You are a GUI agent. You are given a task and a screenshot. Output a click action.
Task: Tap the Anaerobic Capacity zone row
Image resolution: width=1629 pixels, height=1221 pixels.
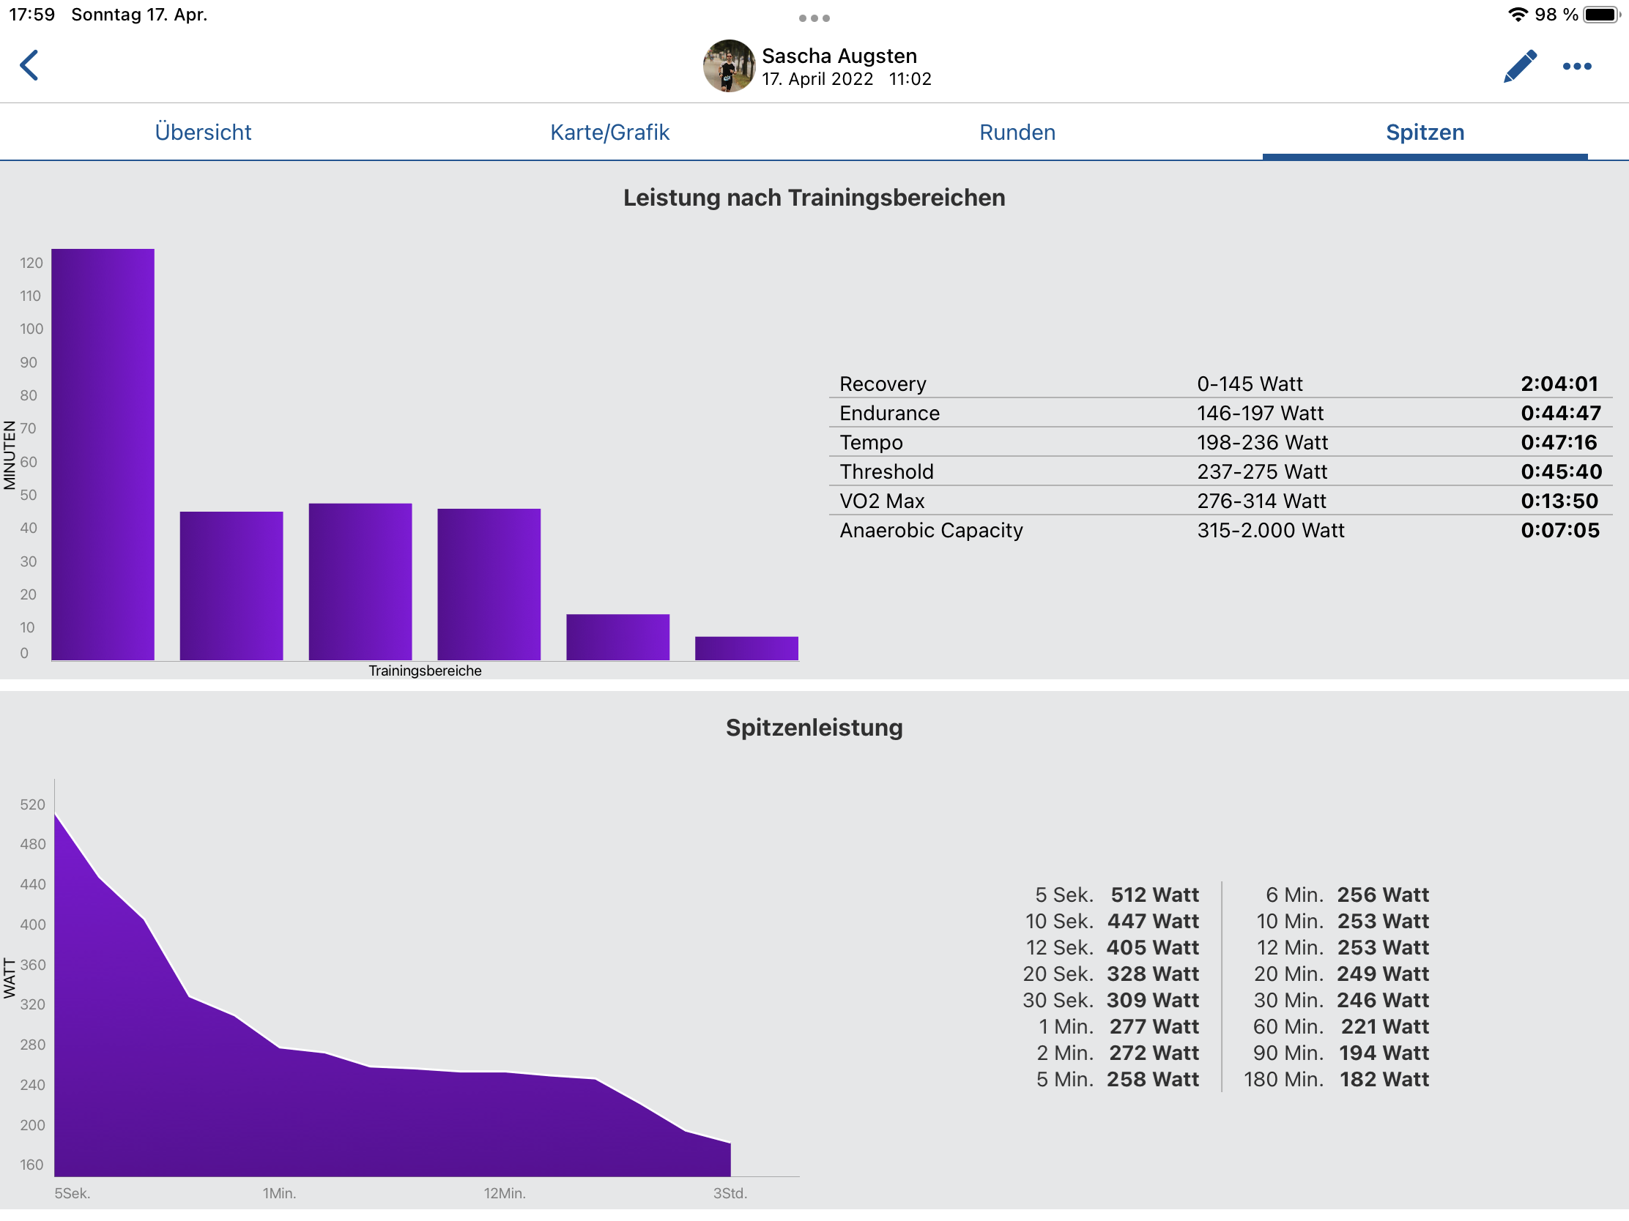pos(1220,531)
